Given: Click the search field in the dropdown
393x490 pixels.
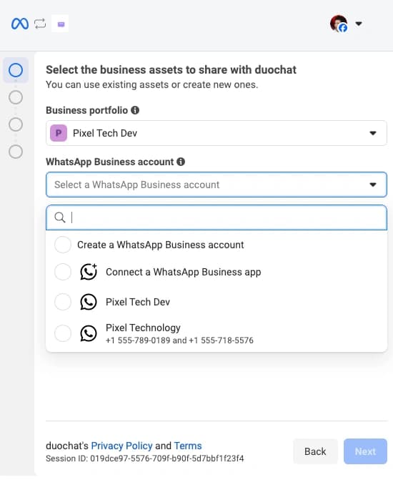Looking at the screenshot, I should click(217, 217).
